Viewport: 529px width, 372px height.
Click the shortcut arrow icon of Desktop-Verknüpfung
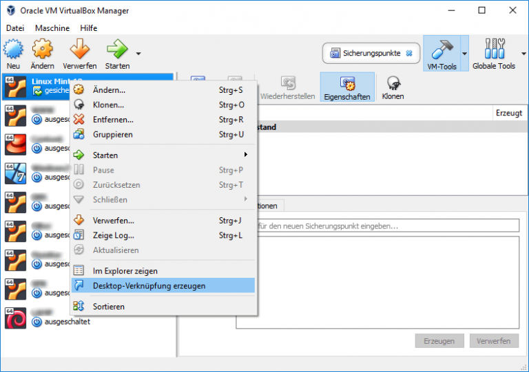(x=79, y=285)
